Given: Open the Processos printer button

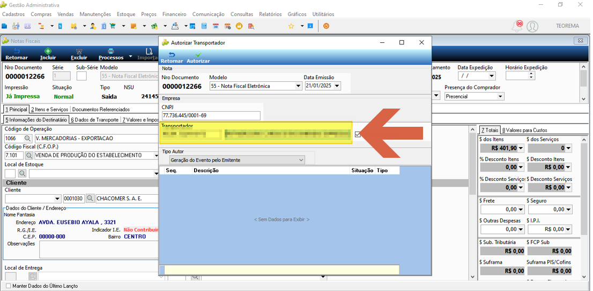Looking at the screenshot, I should point(111,55).
